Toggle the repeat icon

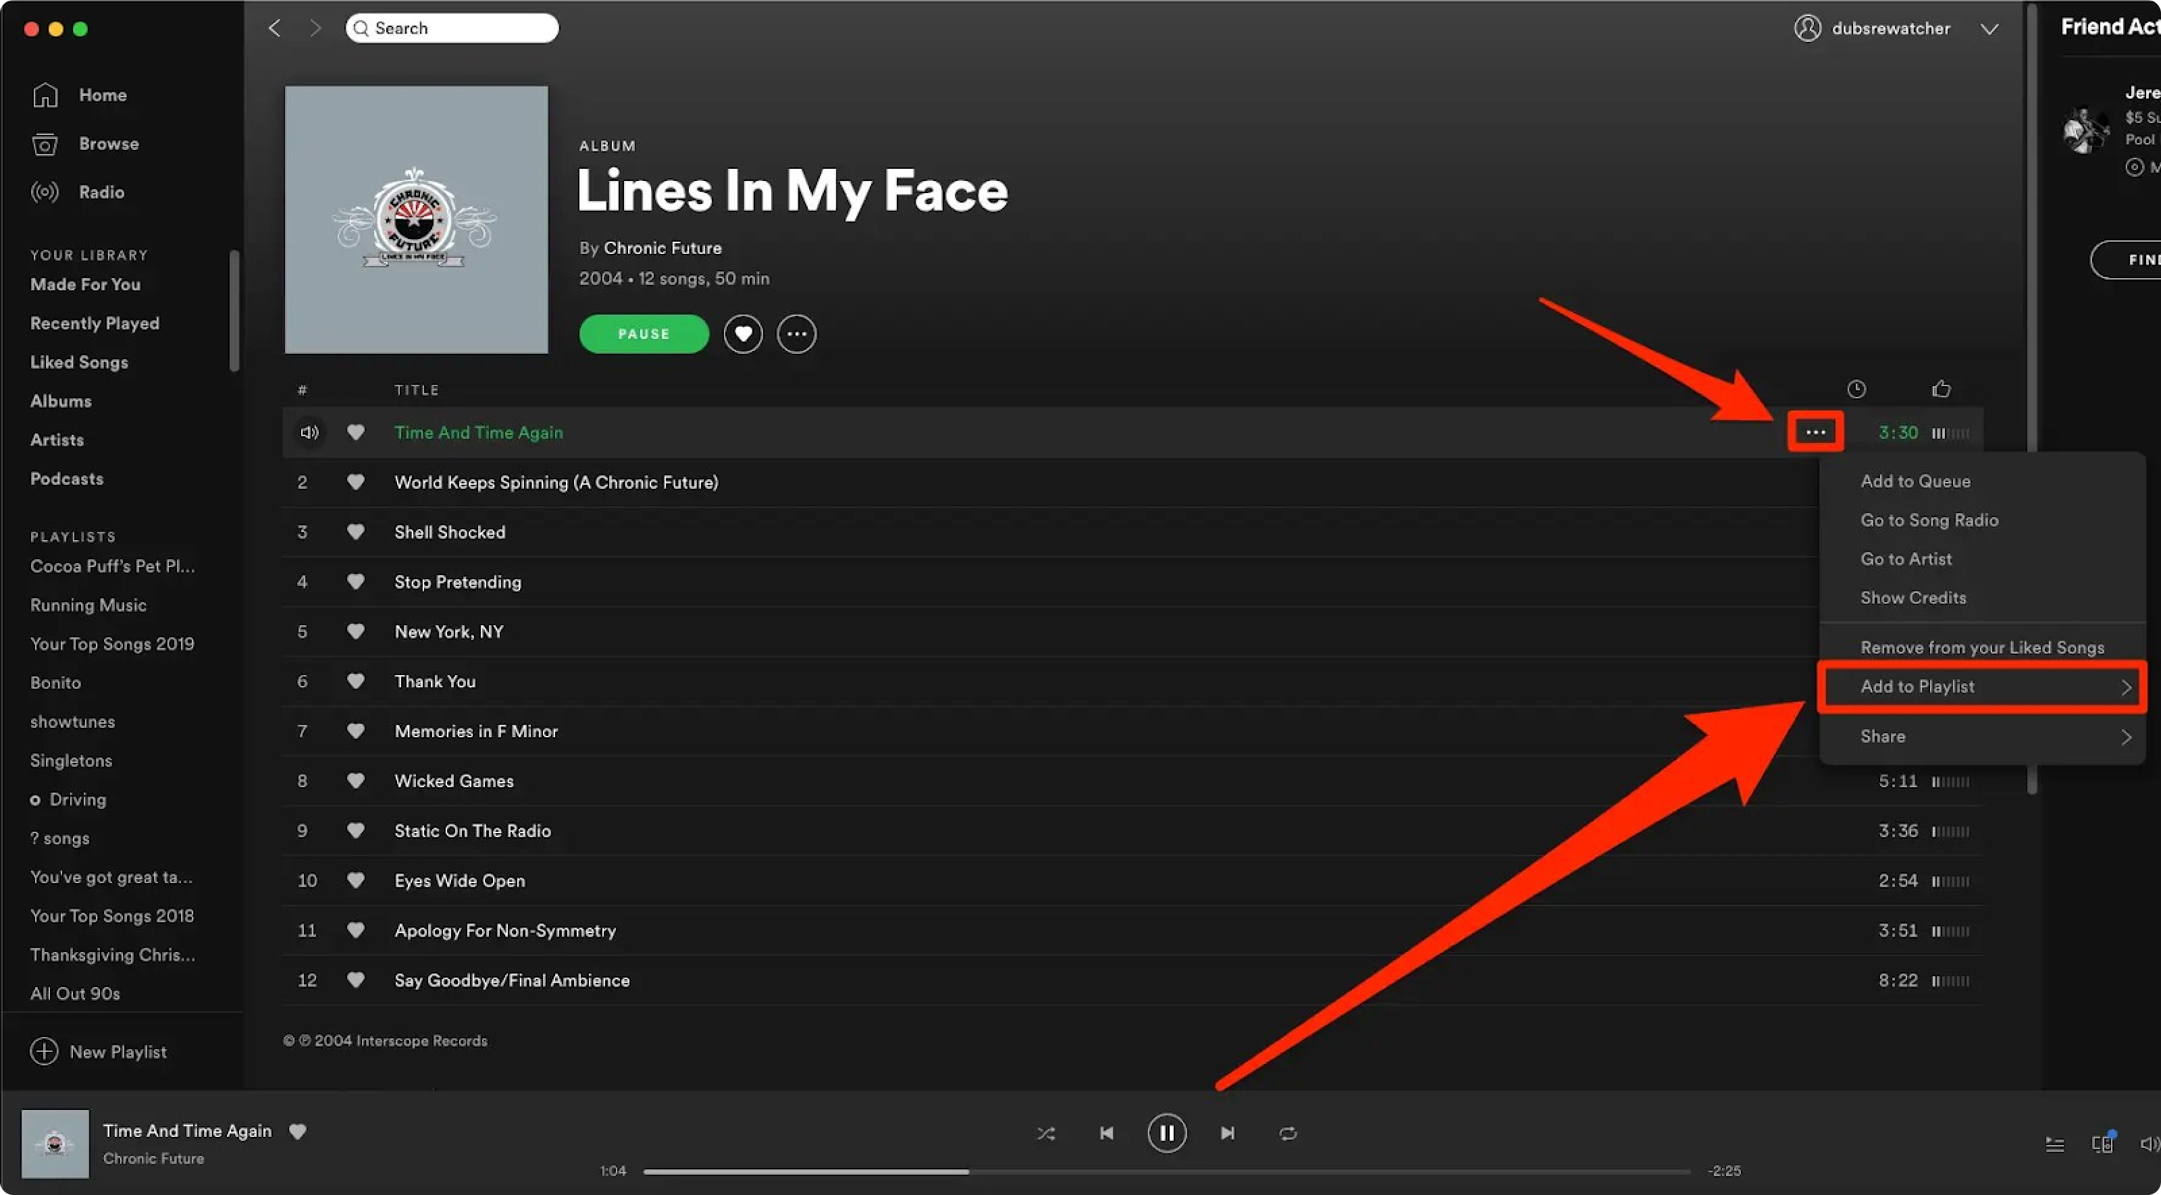coord(1288,1134)
